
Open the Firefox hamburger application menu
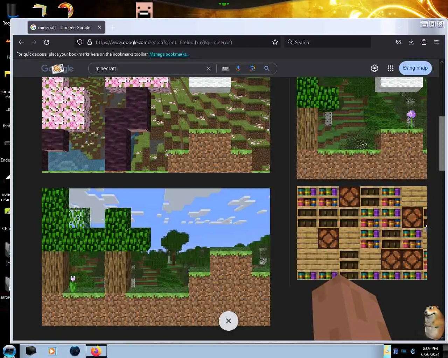pyautogui.click(x=436, y=42)
